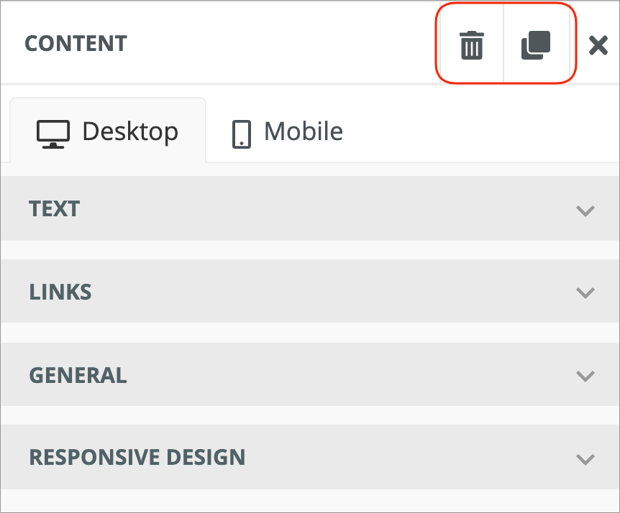
Task: Open the LINKS settings section label
Action: [x=60, y=292]
